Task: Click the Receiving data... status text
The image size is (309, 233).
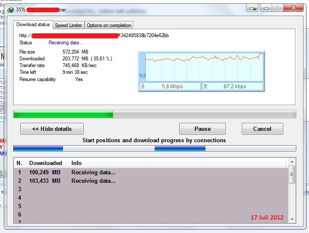Action: pos(66,43)
